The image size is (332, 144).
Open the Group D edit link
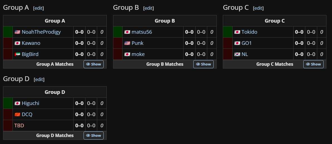pos(39,79)
